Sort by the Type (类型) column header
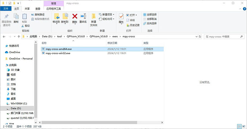The image size is (247, 129). 146,43
